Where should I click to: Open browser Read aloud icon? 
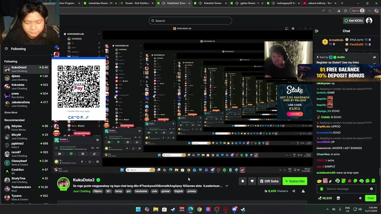coord(324,11)
